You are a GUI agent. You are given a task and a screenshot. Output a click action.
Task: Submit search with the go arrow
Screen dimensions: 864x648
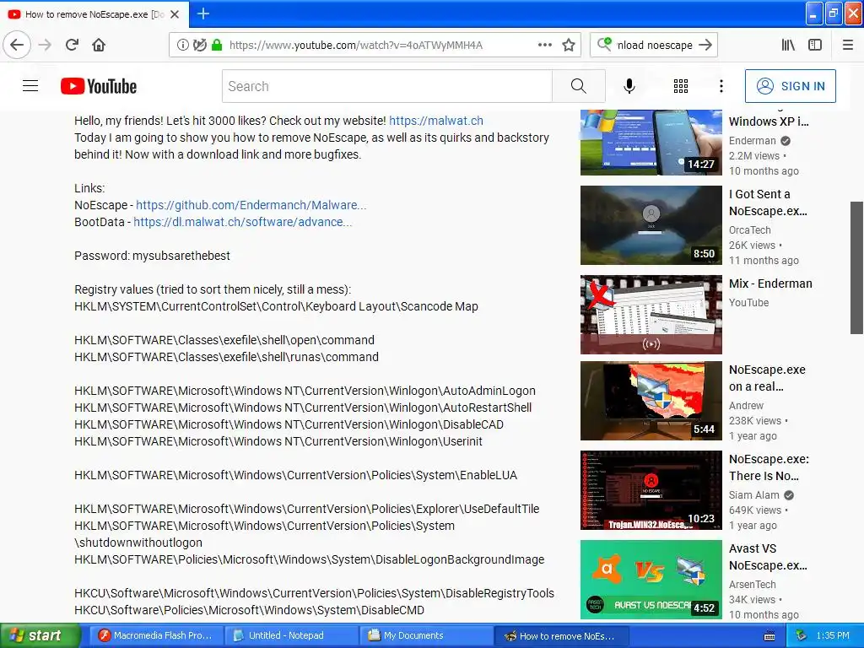(x=705, y=46)
